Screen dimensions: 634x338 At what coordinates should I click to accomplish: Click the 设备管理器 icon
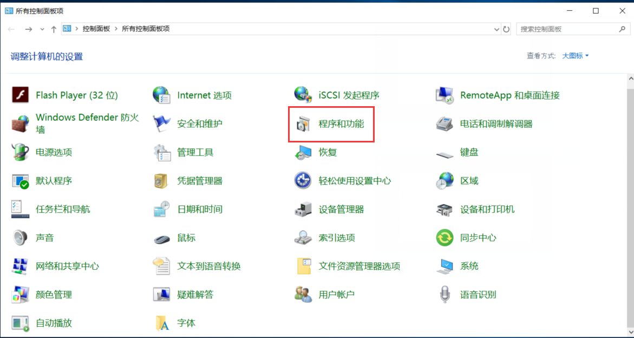[x=303, y=209]
